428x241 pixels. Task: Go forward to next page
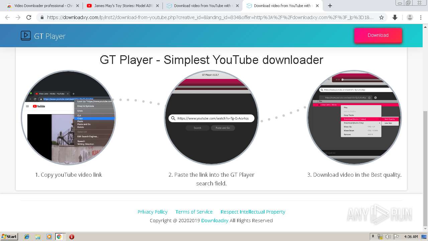(18, 17)
